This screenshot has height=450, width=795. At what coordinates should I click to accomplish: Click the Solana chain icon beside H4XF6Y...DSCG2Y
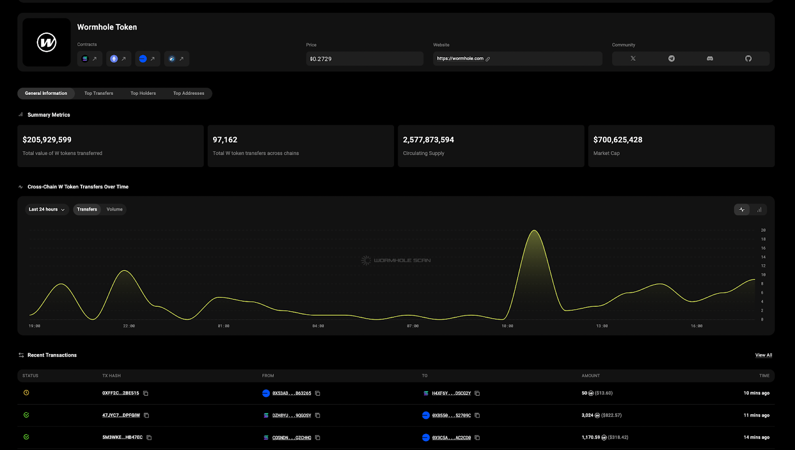tap(426, 393)
